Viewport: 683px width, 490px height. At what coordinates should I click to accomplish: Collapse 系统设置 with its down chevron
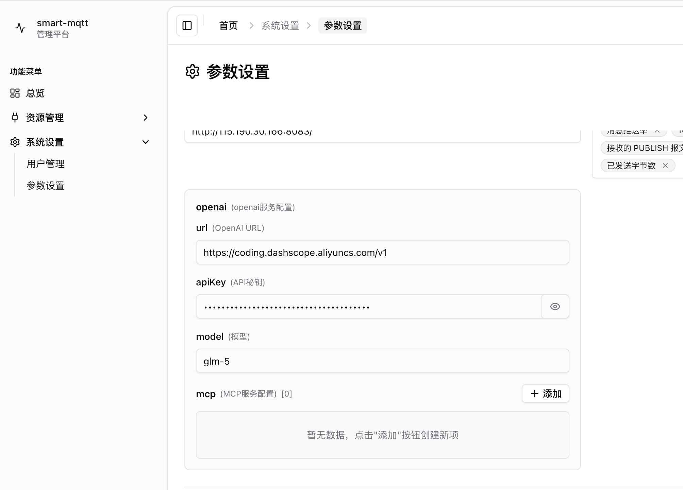click(146, 142)
